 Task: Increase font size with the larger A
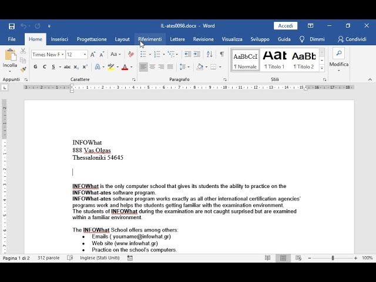93,55
